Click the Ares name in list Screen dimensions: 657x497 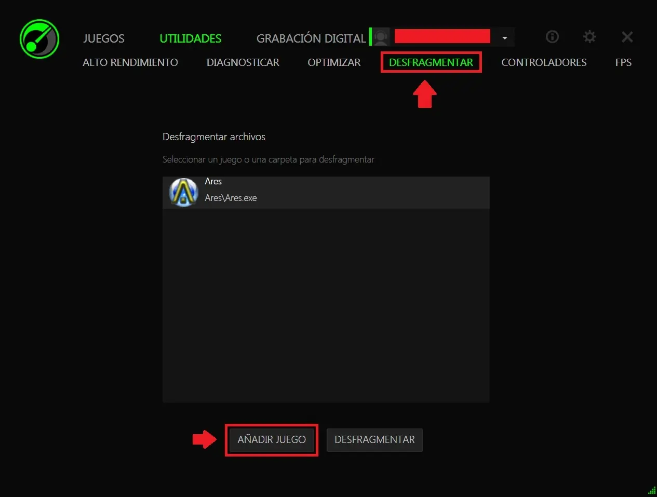coord(213,181)
